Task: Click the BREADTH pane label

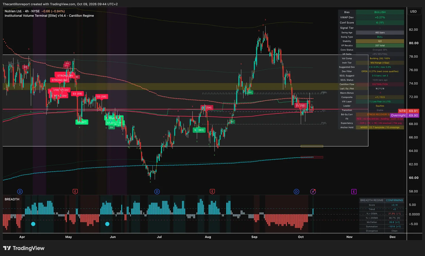Action: click(x=12, y=199)
